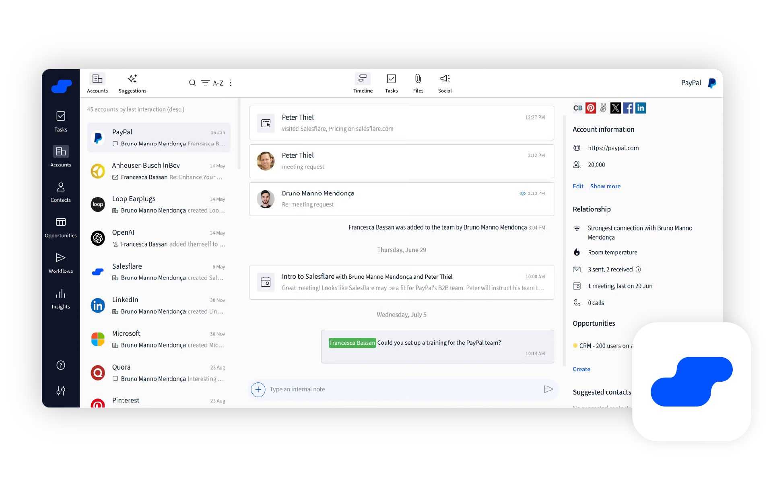773x483 pixels.
Task: Open the Social tab
Action: point(445,83)
